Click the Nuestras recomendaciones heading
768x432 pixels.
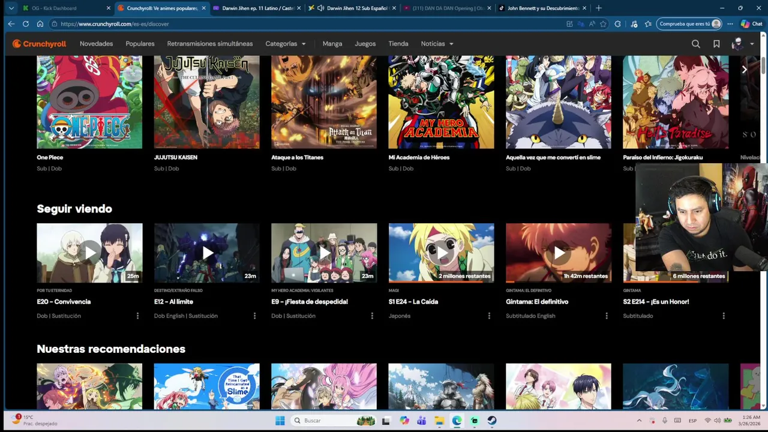coord(111,349)
